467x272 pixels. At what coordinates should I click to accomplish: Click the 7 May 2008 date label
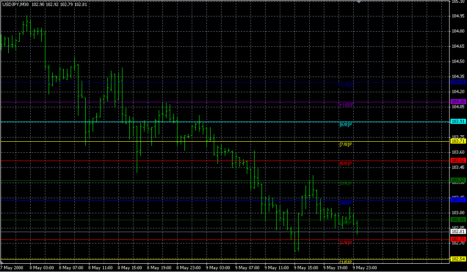click(11, 267)
